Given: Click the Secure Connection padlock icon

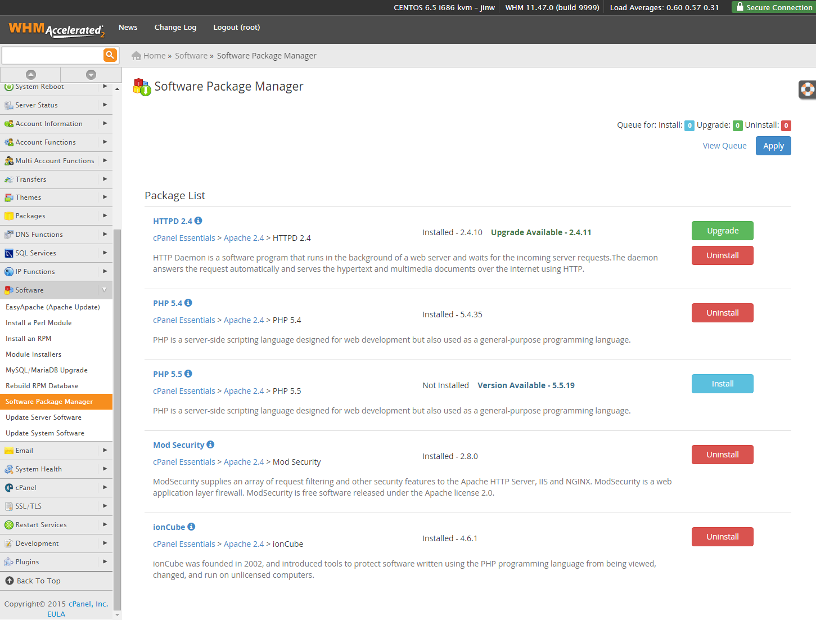Looking at the screenshot, I should (740, 7).
